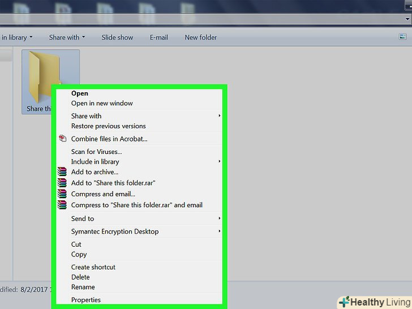Click the WinRAR icon beside Add to archive
This screenshot has height=309, width=412.
62,172
